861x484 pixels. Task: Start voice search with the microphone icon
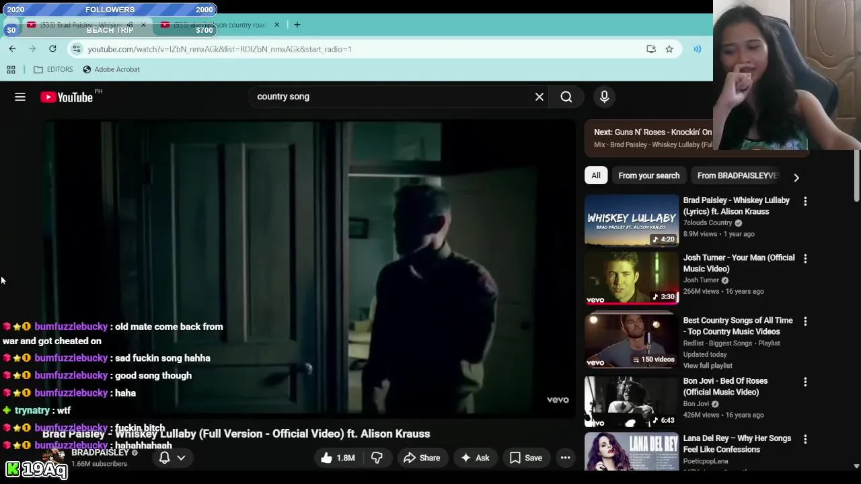604,97
